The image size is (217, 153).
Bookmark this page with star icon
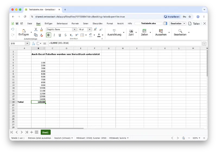coord(190,17)
